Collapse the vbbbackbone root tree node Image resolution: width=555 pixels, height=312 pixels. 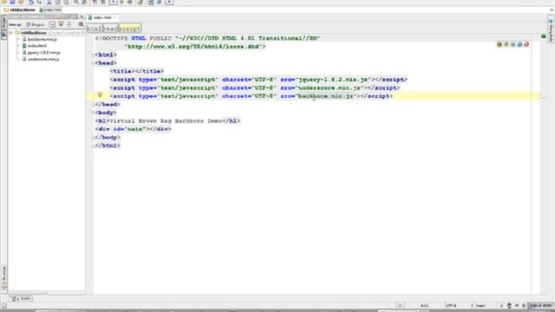pos(11,33)
